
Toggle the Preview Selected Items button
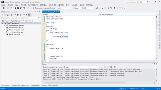coord(29,15)
